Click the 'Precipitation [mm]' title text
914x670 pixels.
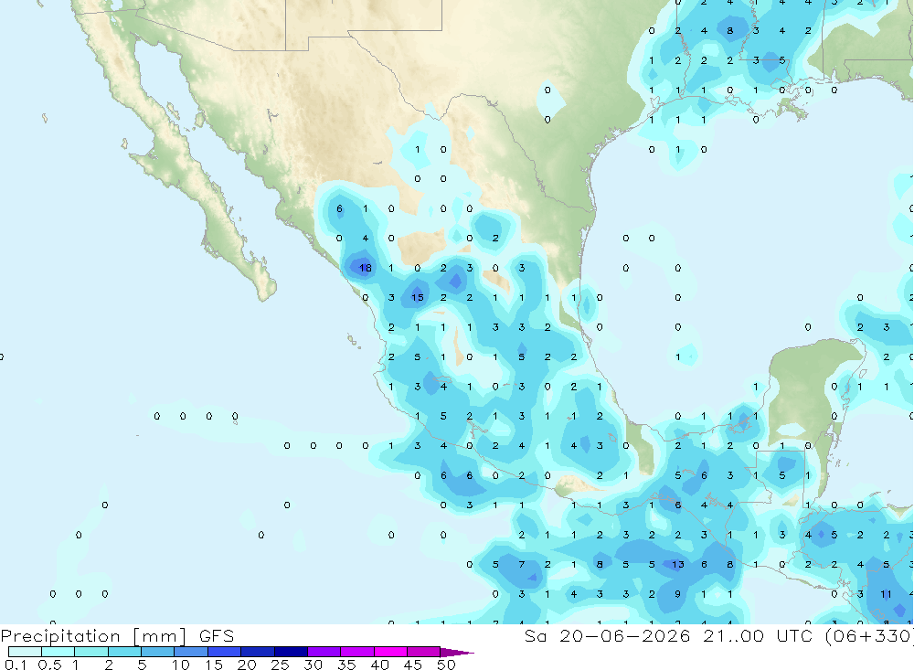(94, 636)
